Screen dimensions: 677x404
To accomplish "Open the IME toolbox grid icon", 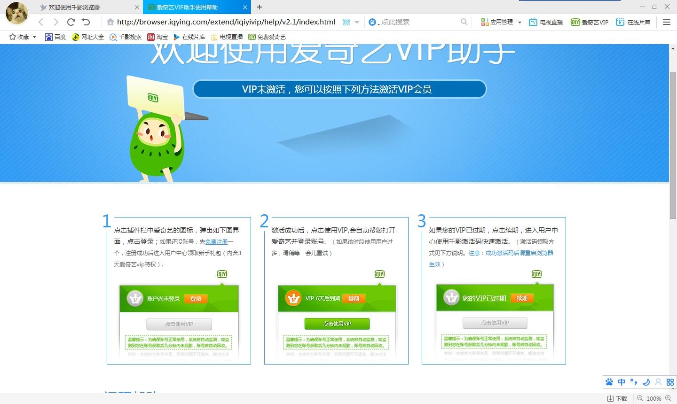I will (670, 382).
